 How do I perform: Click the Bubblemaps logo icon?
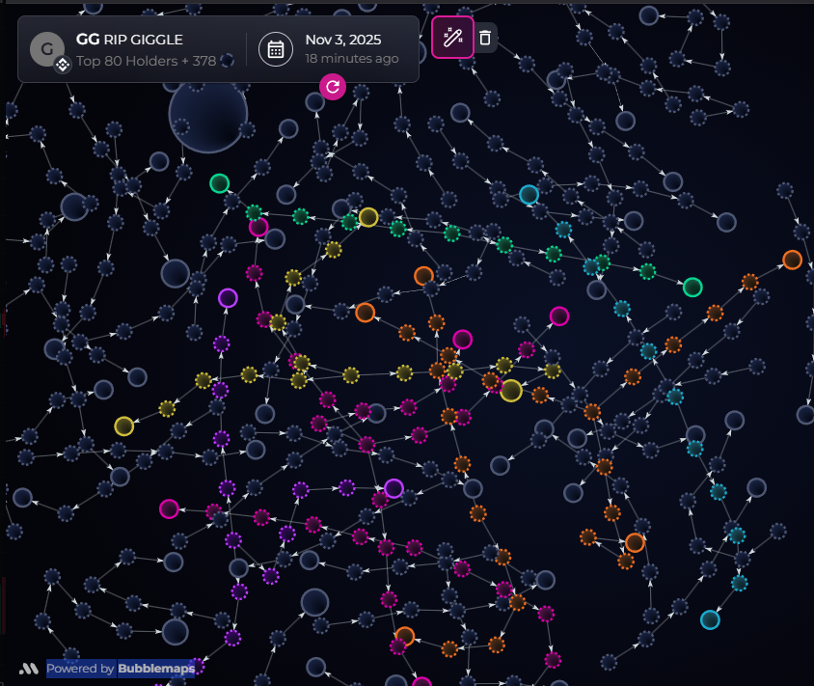coord(29,669)
